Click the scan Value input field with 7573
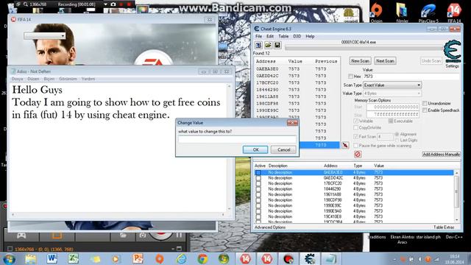Viewport: 471px width, 265px height. 411,77
